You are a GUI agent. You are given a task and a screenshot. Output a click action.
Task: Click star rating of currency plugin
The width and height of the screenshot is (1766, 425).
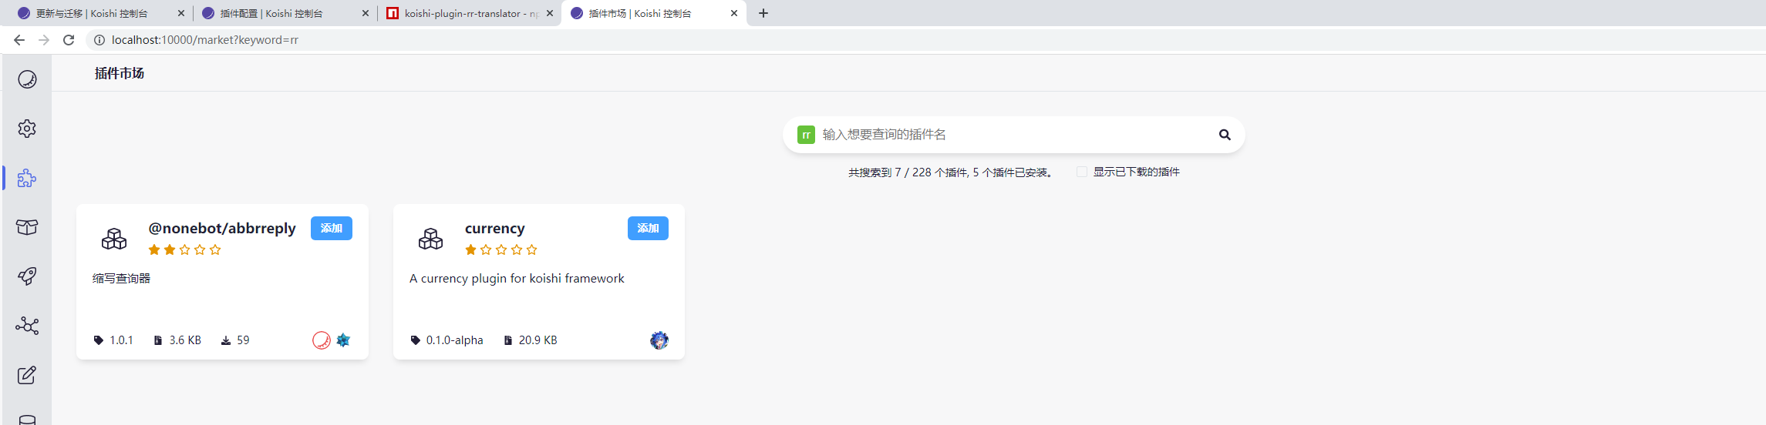tap(501, 249)
